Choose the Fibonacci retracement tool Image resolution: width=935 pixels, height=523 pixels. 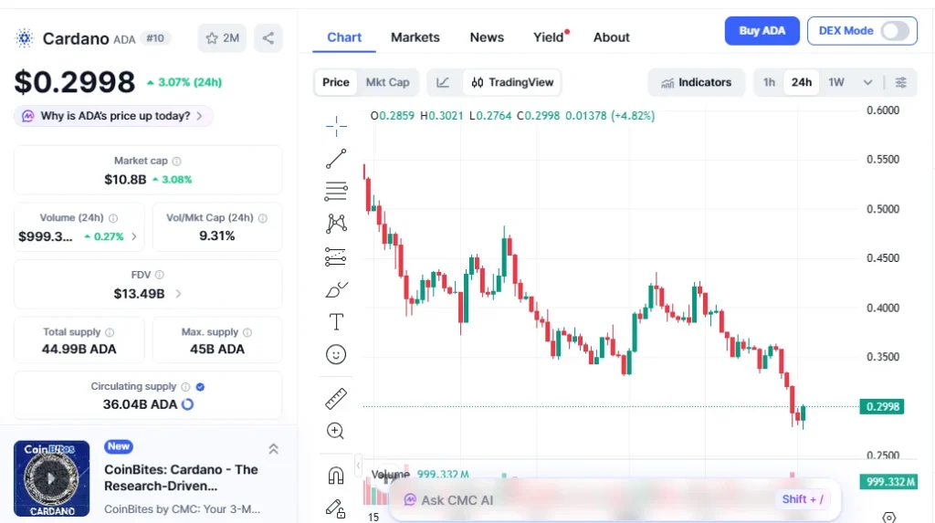pyautogui.click(x=336, y=192)
